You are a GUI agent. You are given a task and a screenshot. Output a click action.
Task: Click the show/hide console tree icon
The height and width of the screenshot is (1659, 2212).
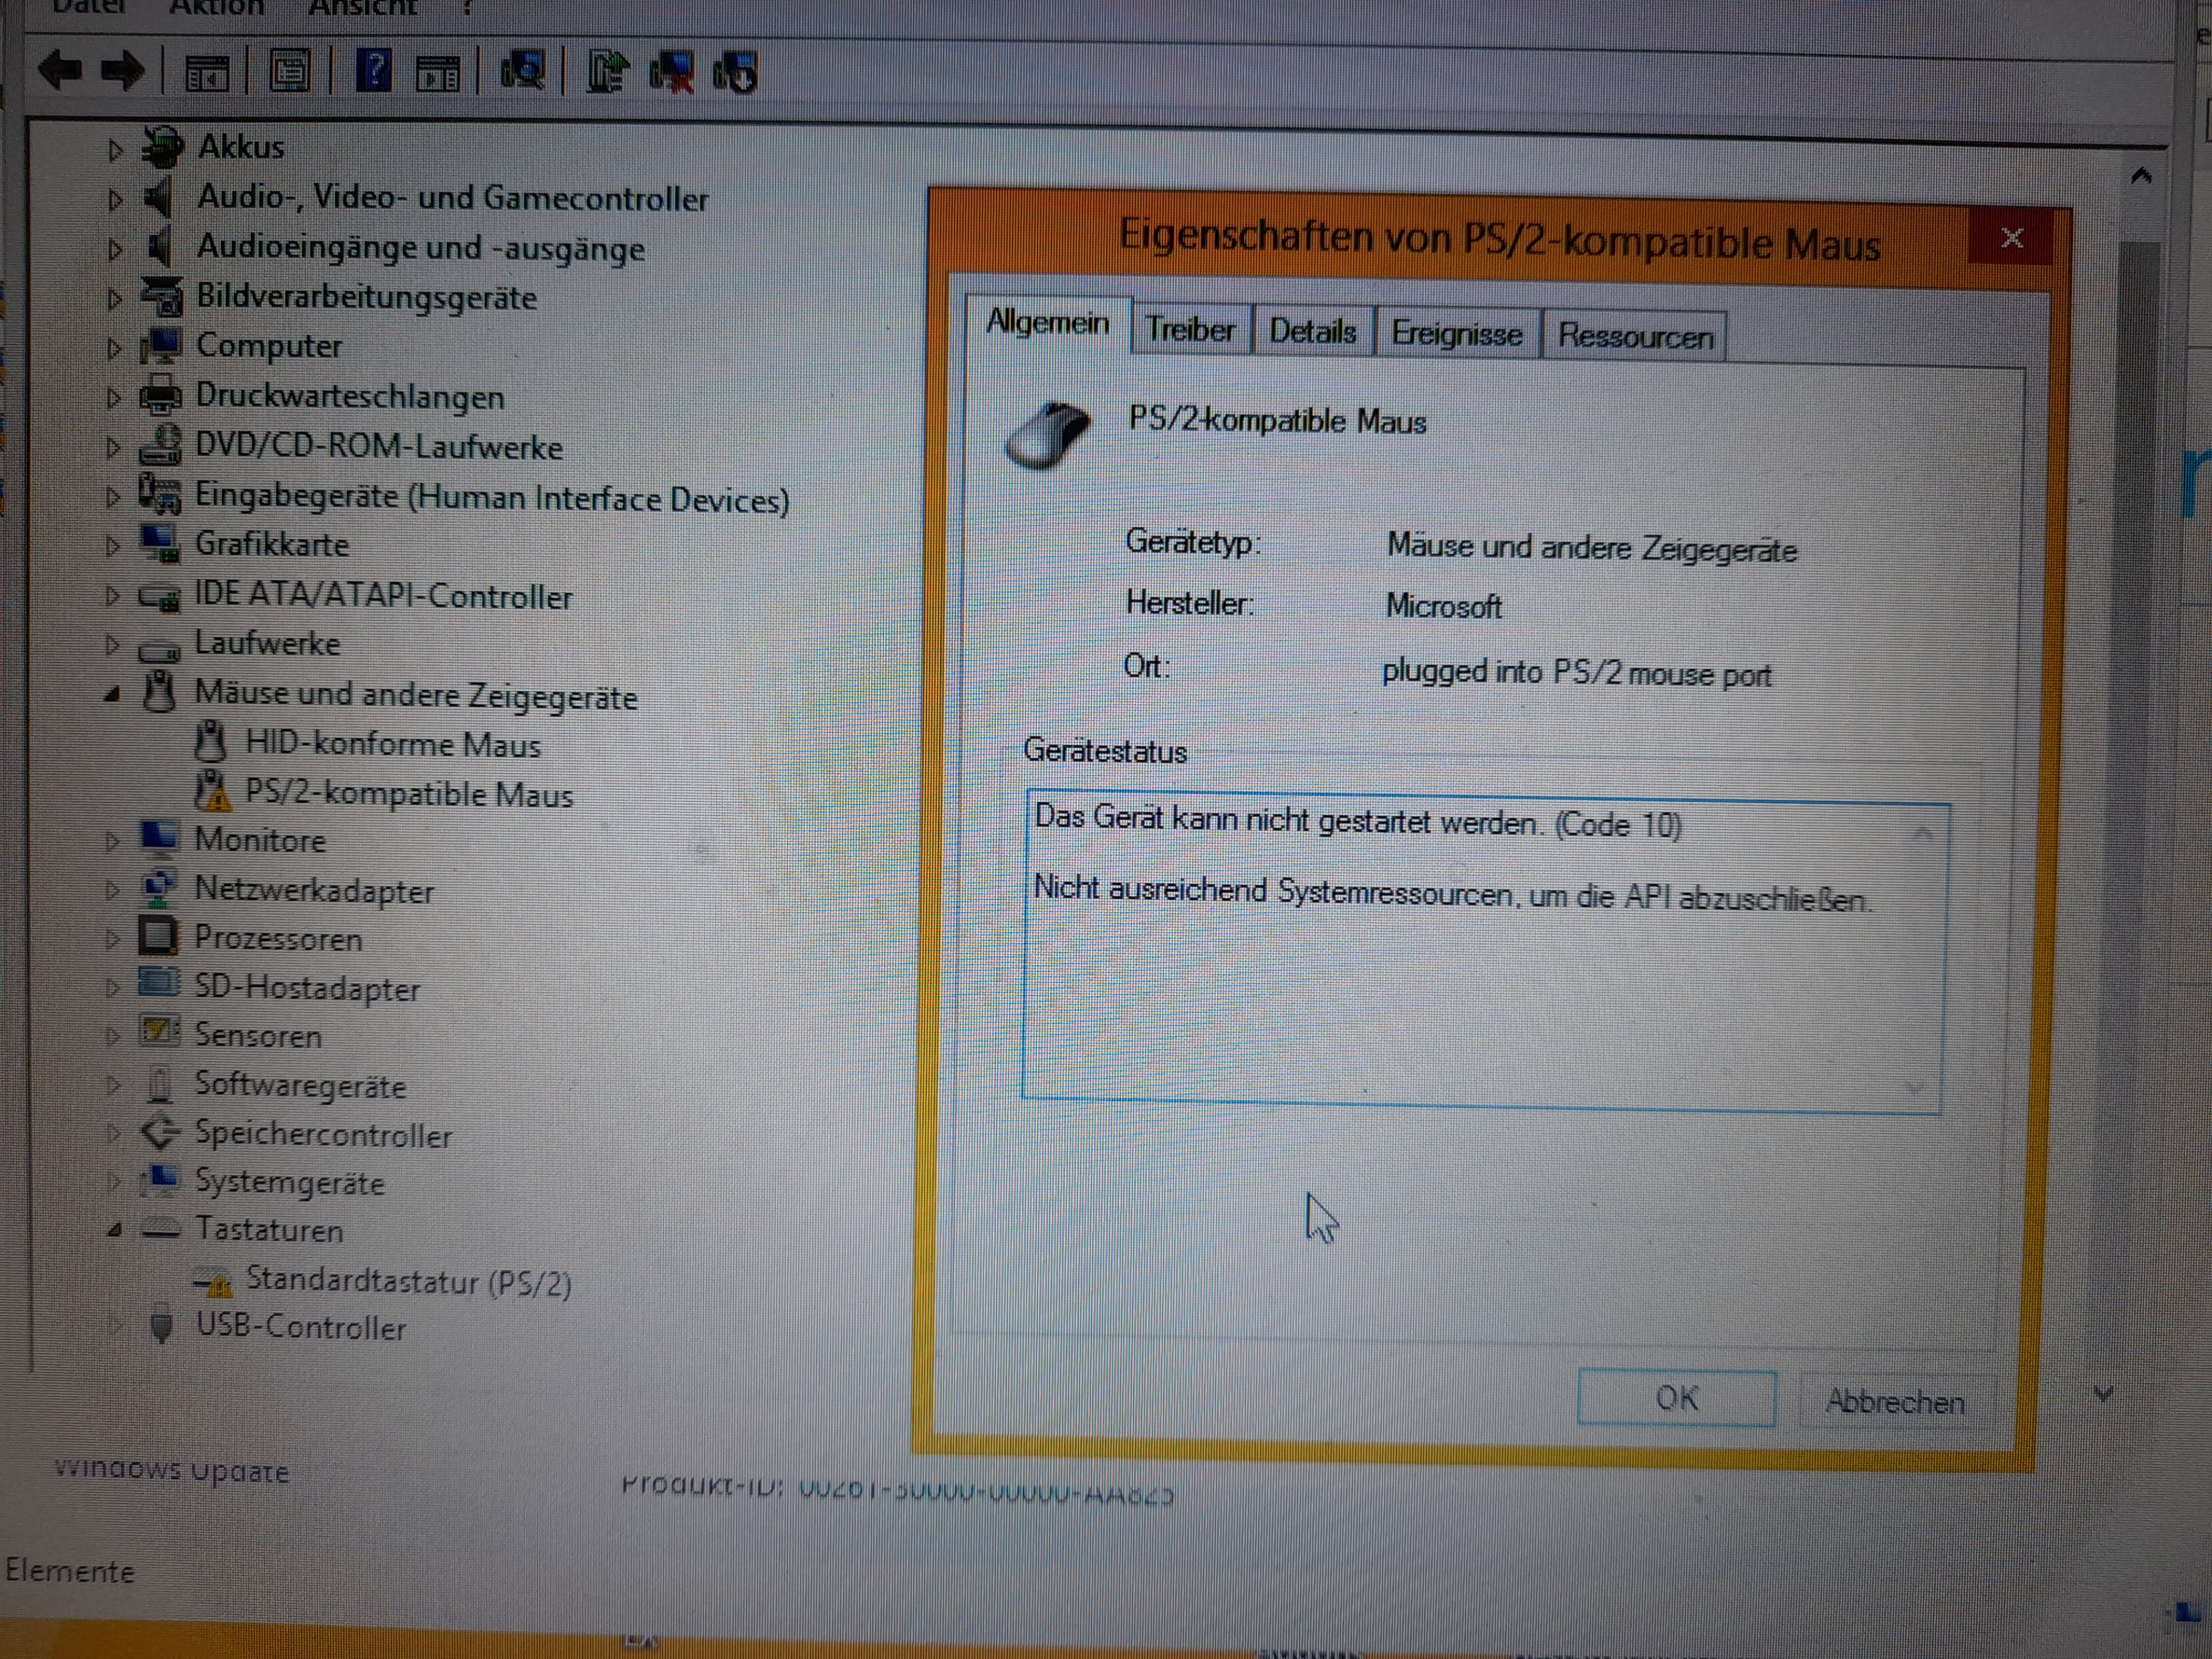coord(208,73)
